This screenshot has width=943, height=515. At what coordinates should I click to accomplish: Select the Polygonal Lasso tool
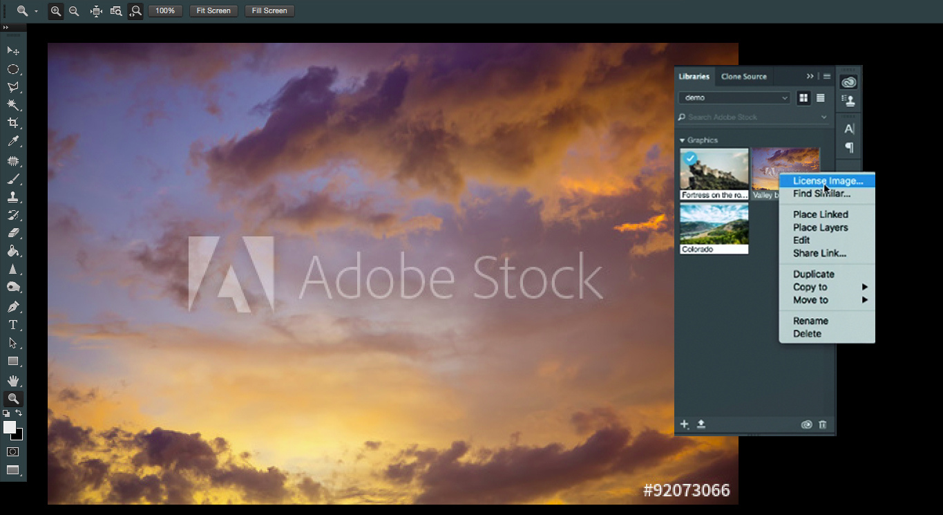12,87
